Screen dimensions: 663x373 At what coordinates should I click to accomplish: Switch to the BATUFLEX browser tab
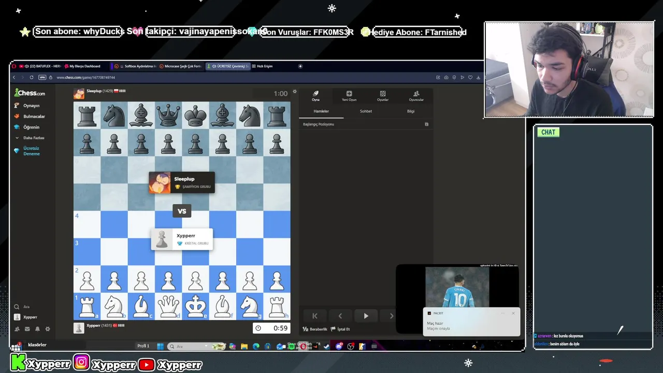tap(40, 66)
